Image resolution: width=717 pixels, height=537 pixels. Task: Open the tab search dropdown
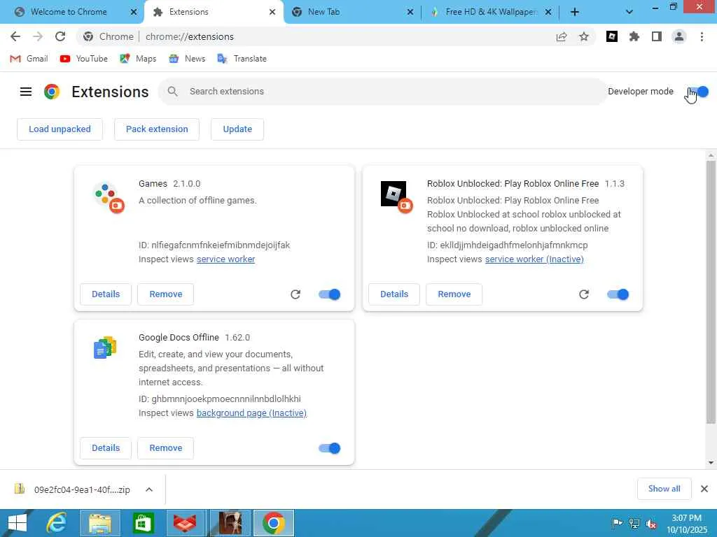(629, 12)
